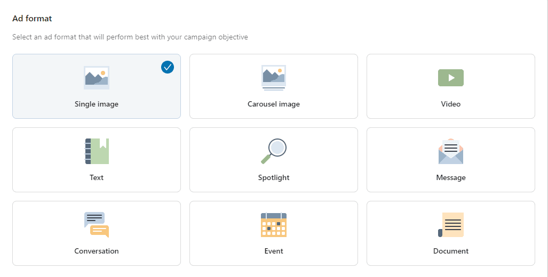Pick the "Document" format label
548x277 pixels.
point(451,251)
